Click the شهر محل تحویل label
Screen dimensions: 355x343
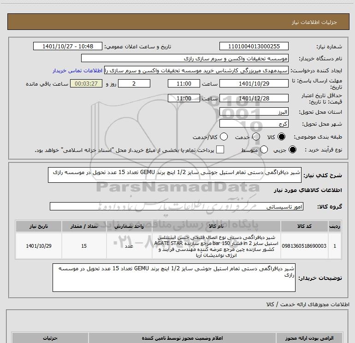pos(322,124)
